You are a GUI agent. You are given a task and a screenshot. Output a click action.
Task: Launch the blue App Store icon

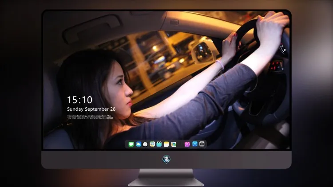click(x=195, y=144)
